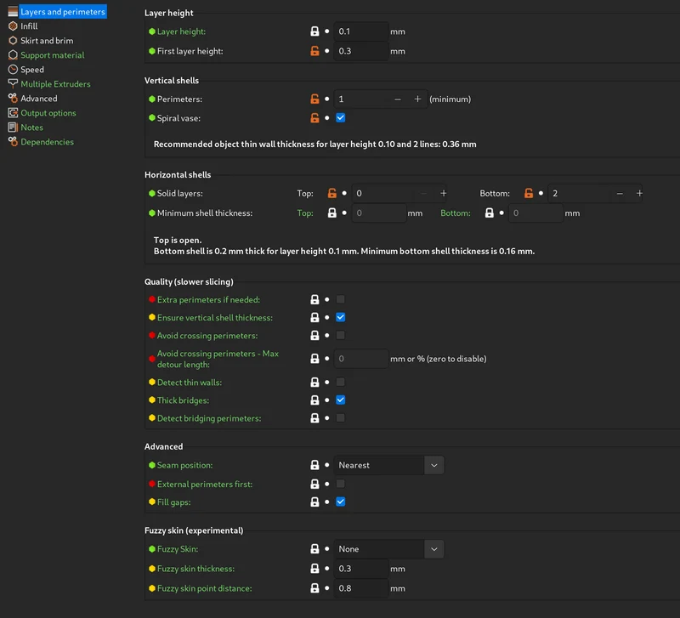Screen dimensions: 680x618
Task: Increase Perimeters with the plus button
Action: [x=417, y=99]
